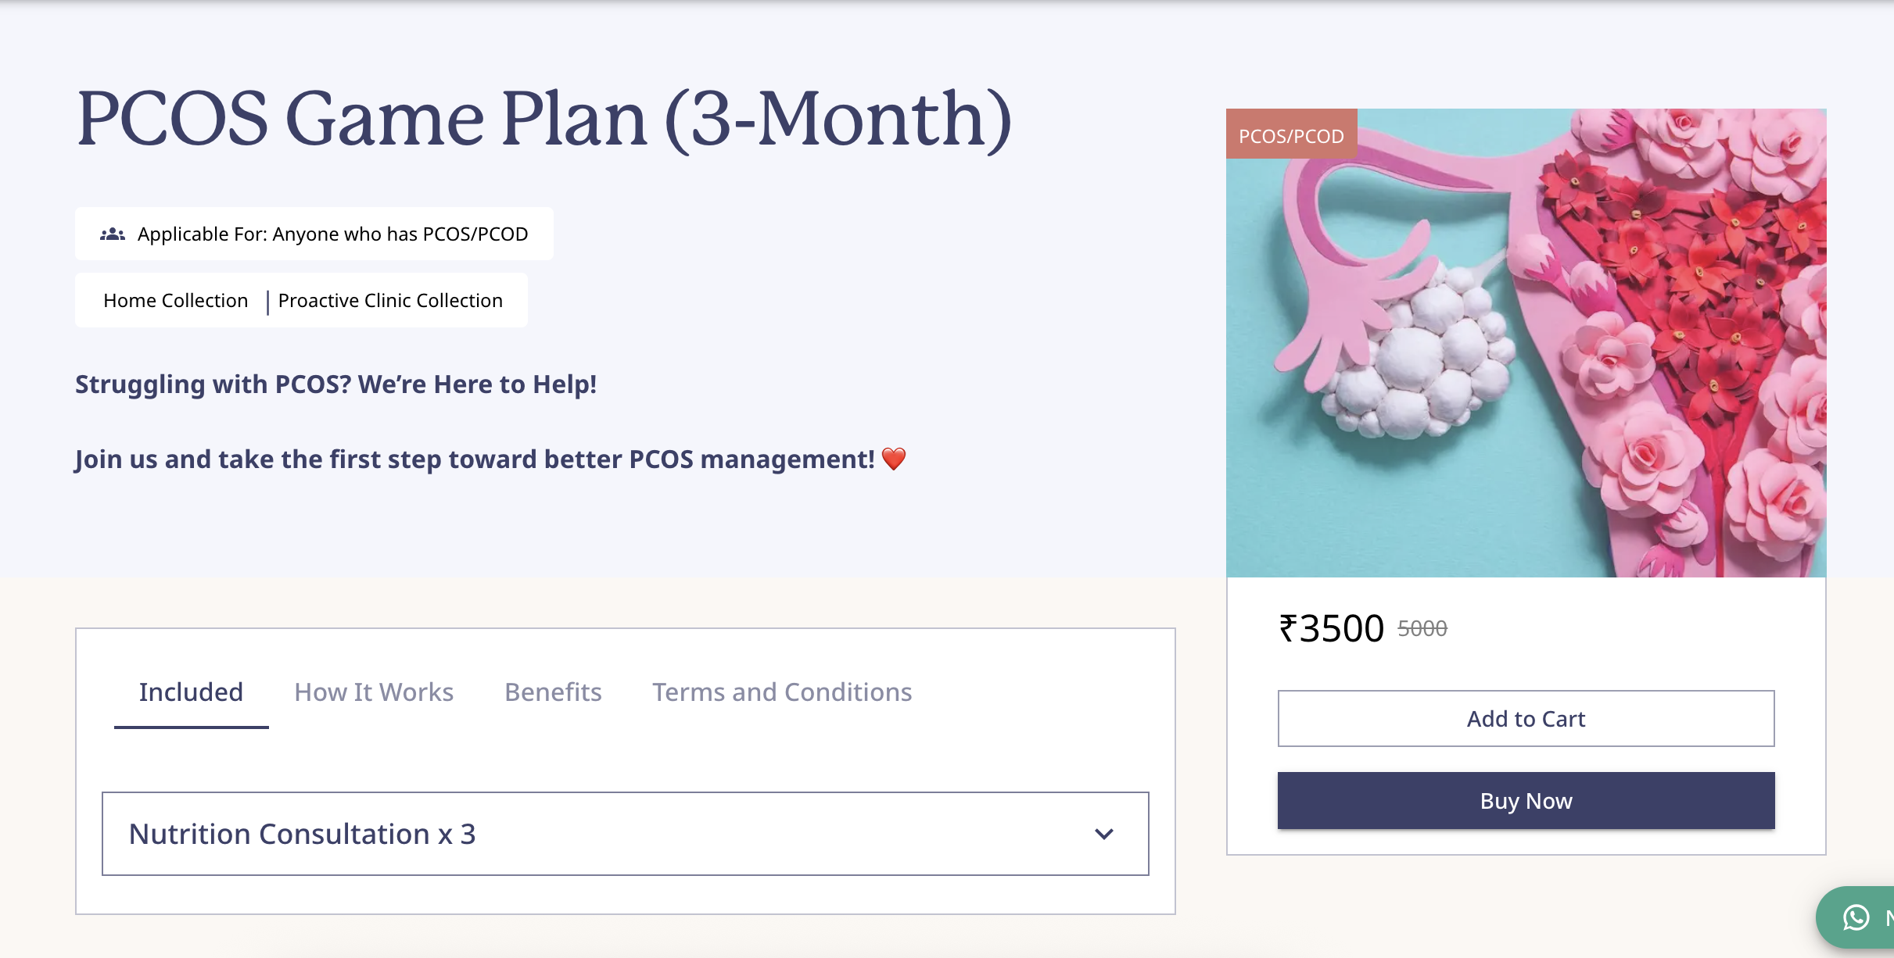This screenshot has height=958, width=1894.
Task: Click the WhatsApp chat icon
Action: [1856, 917]
